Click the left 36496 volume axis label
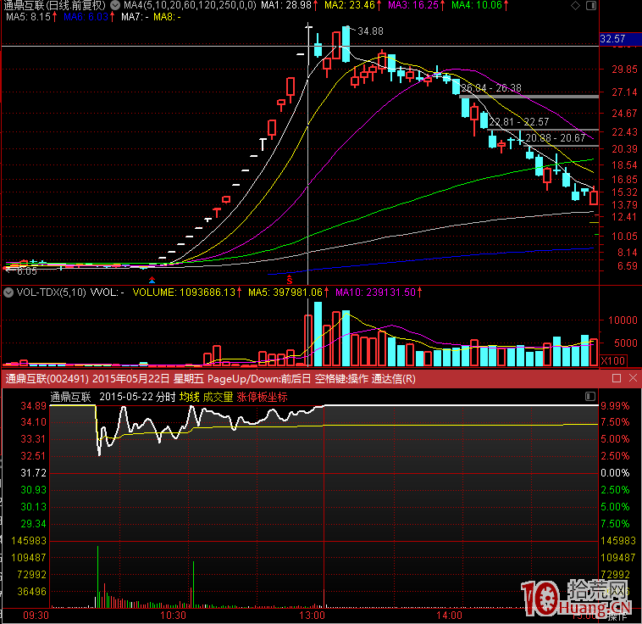642x624 pixels. (31, 592)
